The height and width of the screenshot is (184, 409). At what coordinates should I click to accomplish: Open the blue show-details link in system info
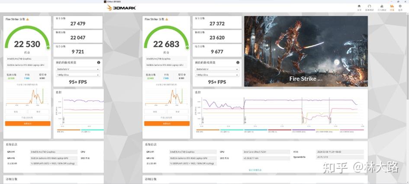click(255, 170)
